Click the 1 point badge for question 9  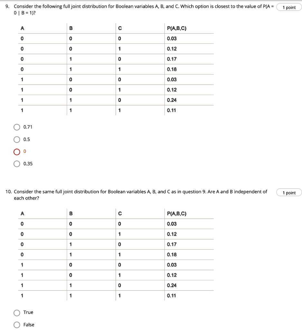pyautogui.click(x=288, y=7)
